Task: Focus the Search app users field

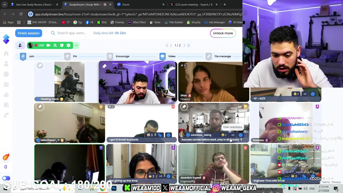Action: [72, 33]
